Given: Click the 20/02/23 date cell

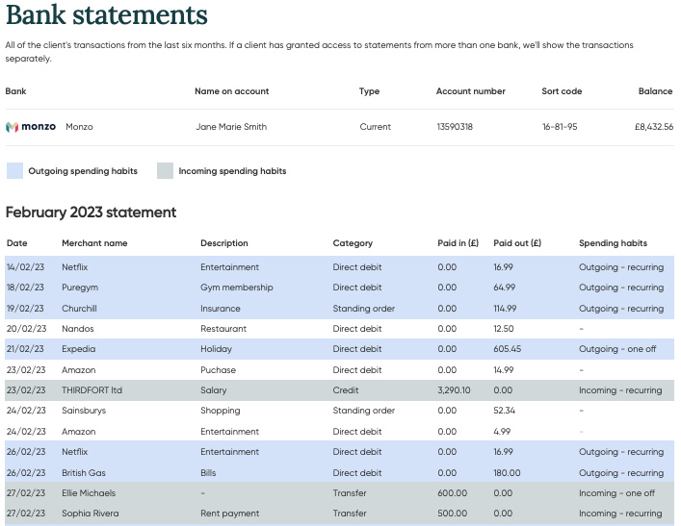Looking at the screenshot, I should tap(26, 329).
